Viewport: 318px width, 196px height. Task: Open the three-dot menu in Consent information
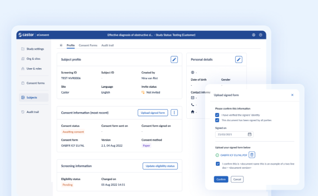point(174,113)
